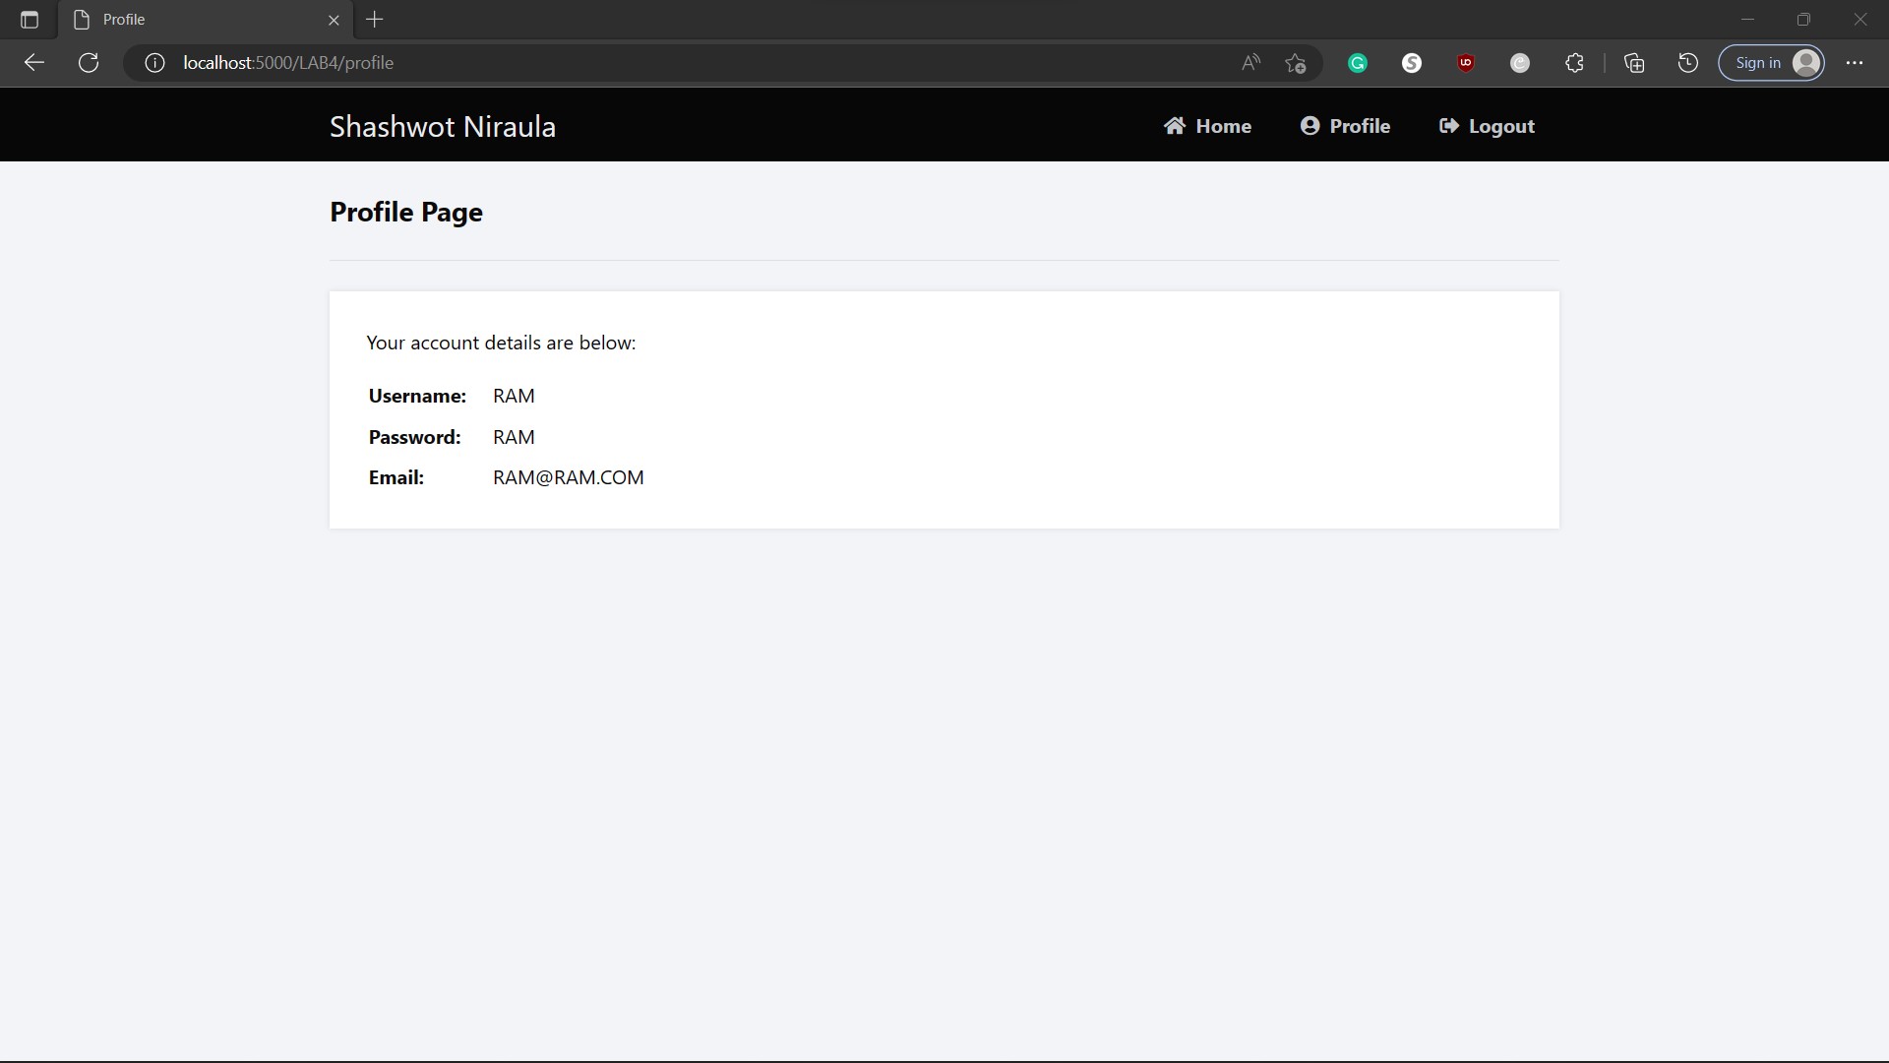Open the Profile navigation link
Viewport: 1889px width, 1063px height.
click(x=1345, y=125)
